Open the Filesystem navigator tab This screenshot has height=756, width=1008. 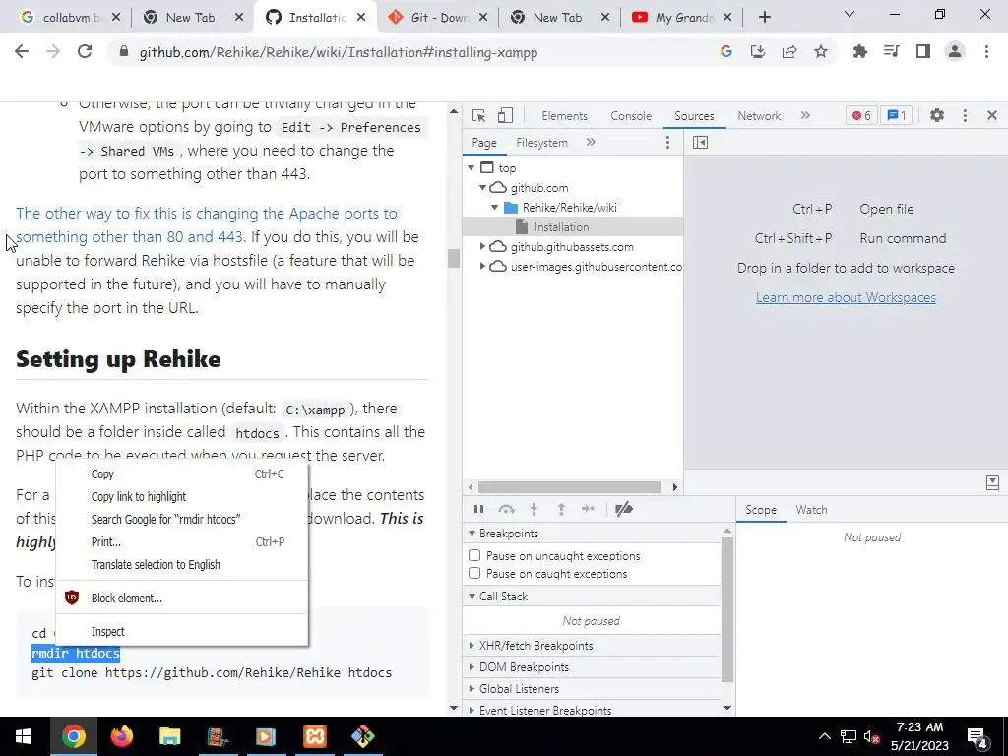(542, 143)
